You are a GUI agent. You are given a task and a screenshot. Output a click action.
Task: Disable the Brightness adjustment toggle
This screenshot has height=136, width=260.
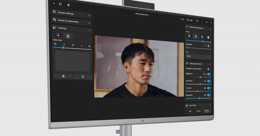point(209,74)
